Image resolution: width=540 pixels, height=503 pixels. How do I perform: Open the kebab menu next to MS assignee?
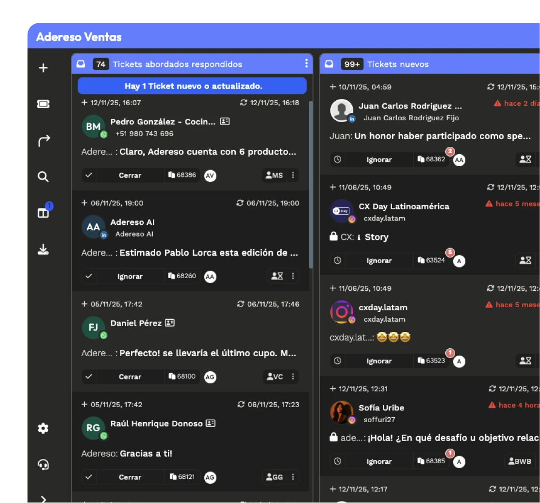point(294,175)
